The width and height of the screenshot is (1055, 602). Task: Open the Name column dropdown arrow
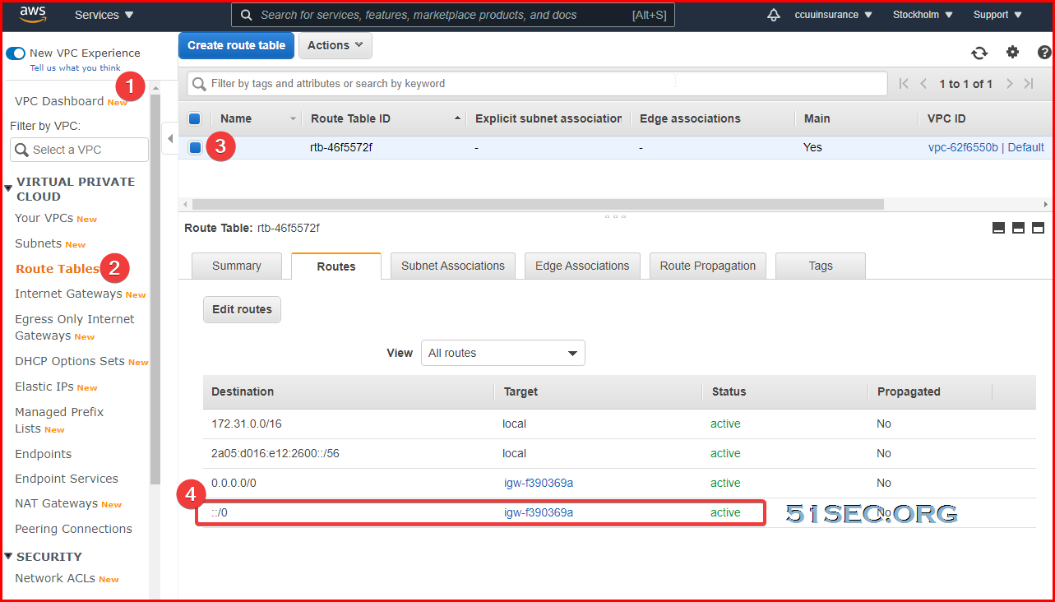(293, 119)
